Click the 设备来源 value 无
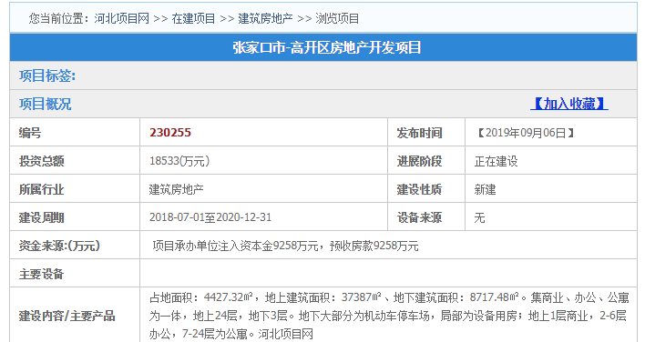This screenshot has width=645, height=342. pos(479,217)
